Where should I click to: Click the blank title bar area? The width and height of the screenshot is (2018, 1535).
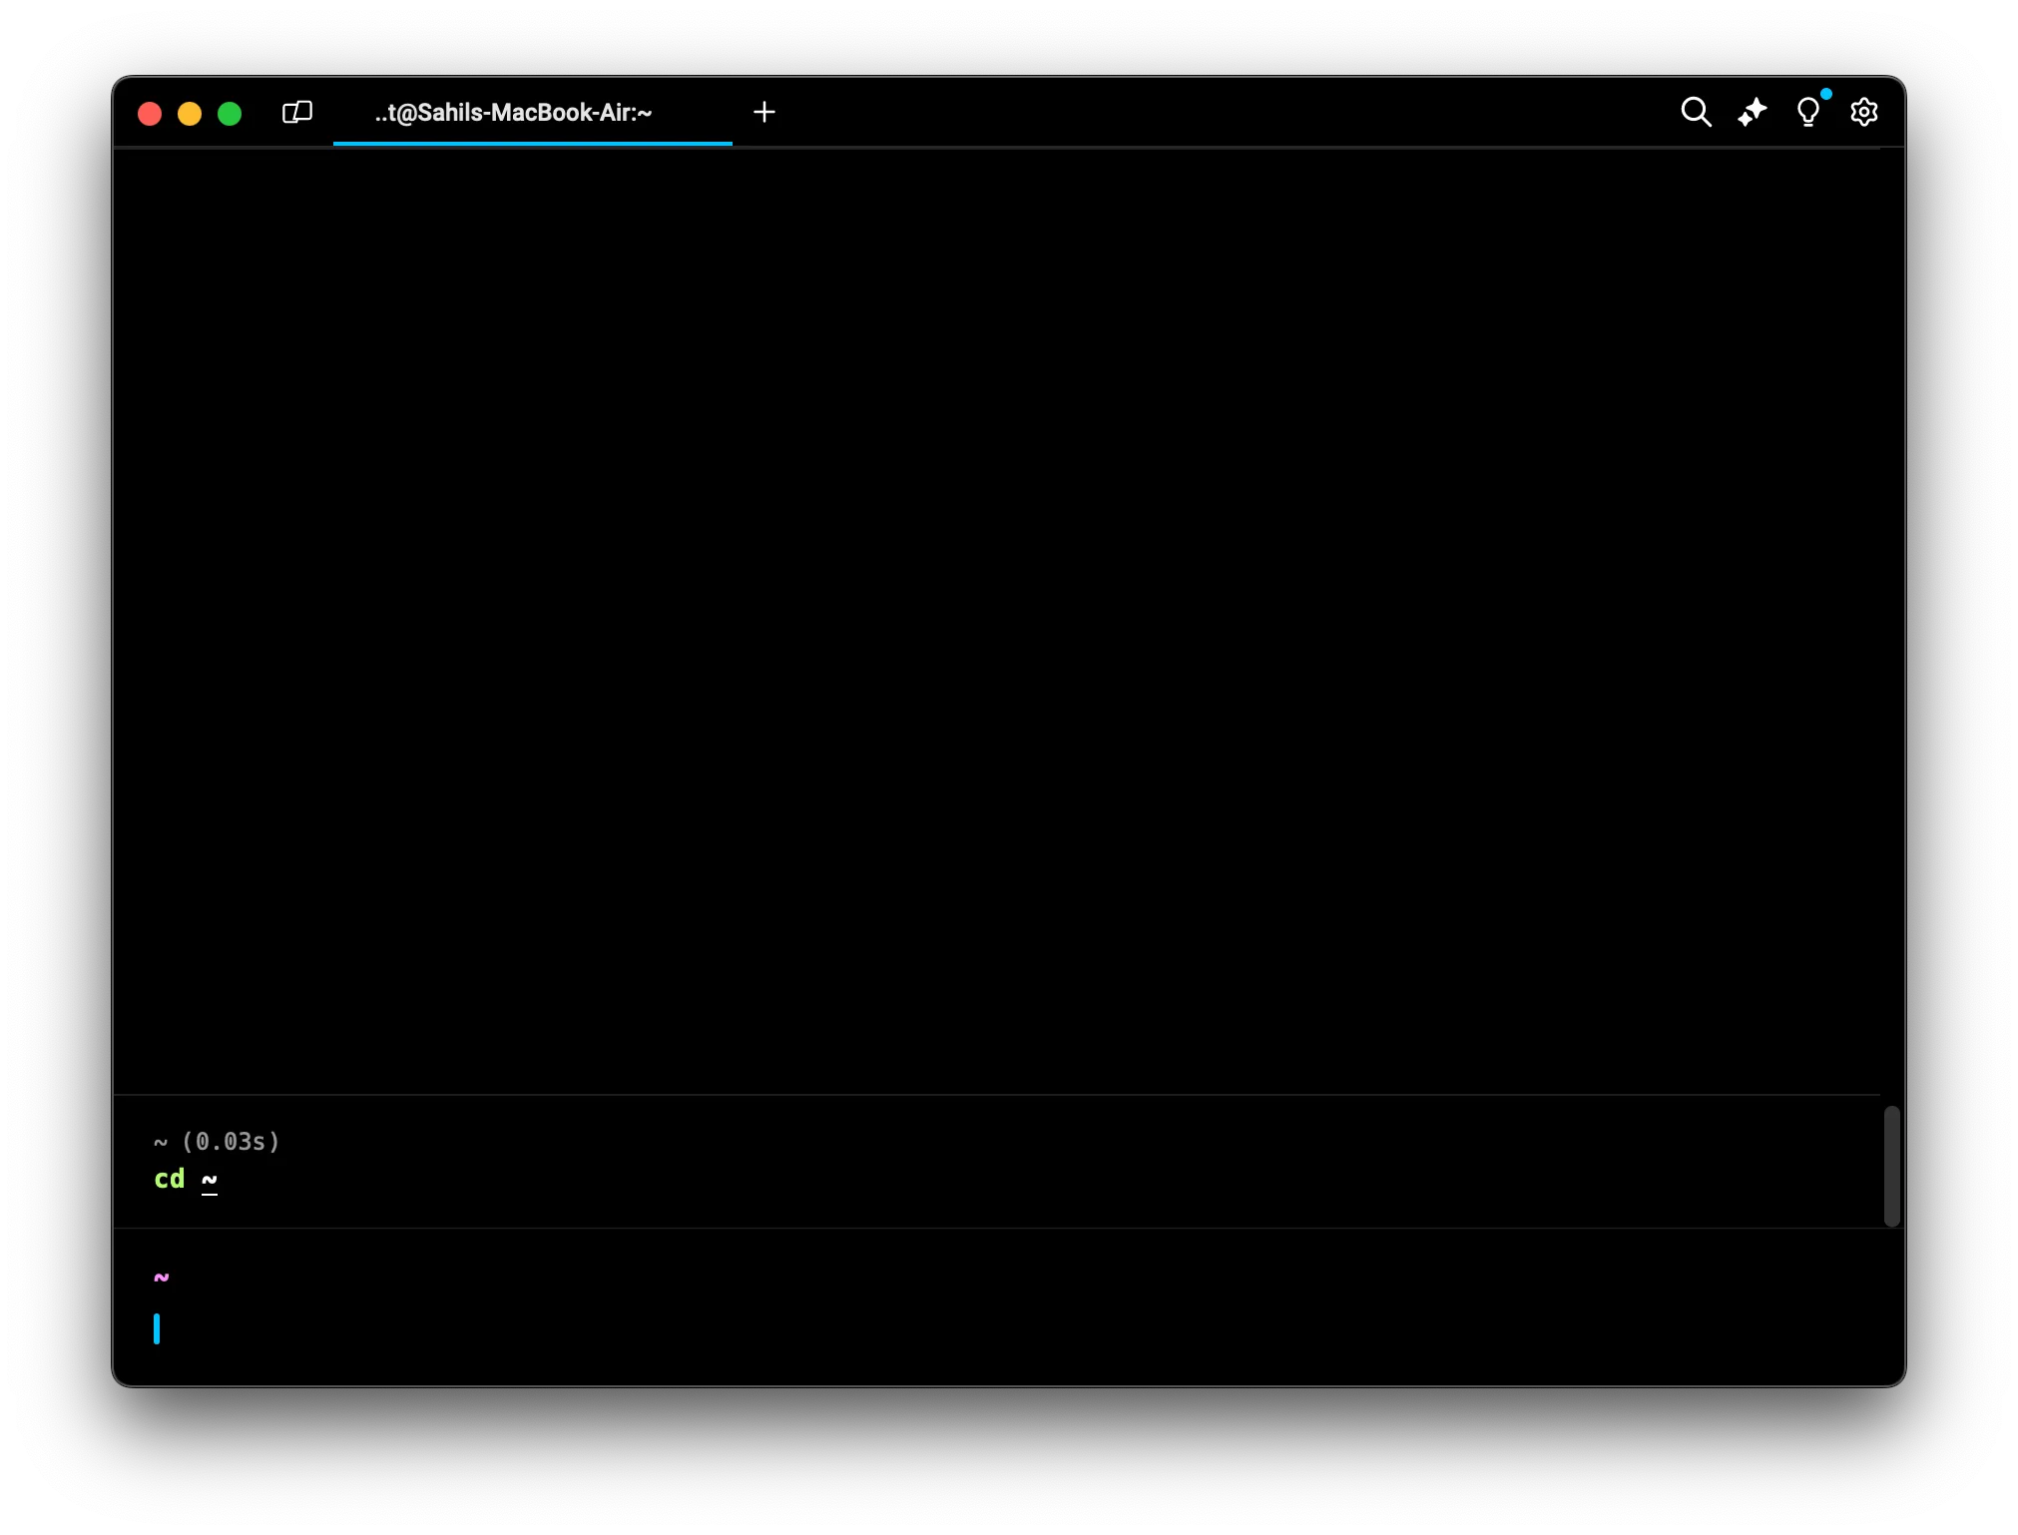click(1198, 112)
